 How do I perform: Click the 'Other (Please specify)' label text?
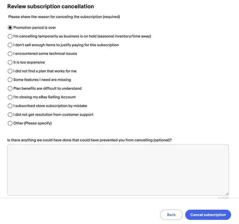tap(32, 123)
